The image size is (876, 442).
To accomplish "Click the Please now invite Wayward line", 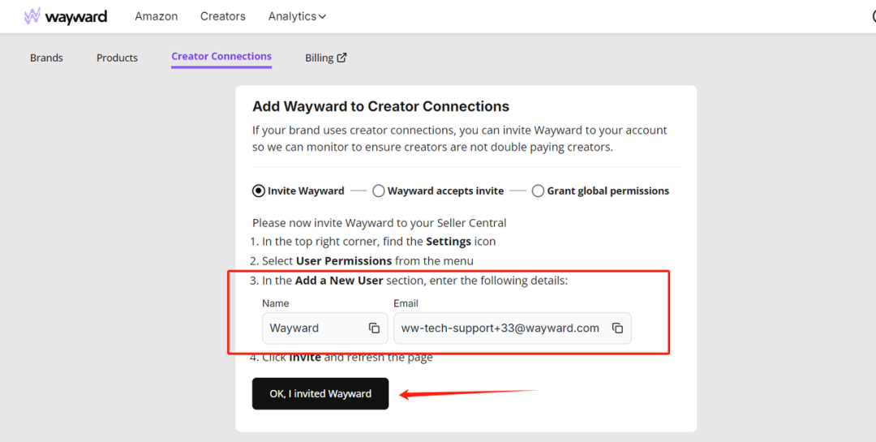I will click(x=380, y=223).
